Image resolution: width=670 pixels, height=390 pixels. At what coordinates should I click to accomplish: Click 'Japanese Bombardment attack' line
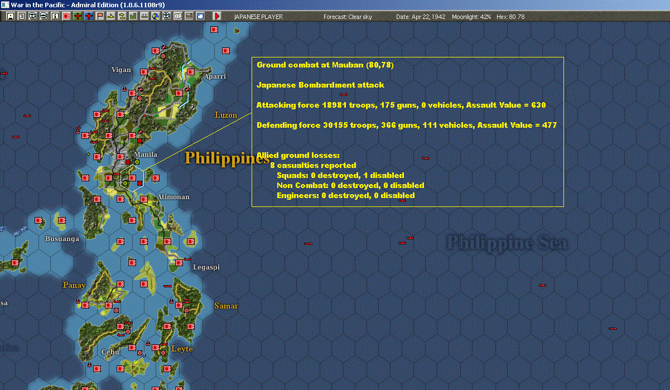[320, 85]
